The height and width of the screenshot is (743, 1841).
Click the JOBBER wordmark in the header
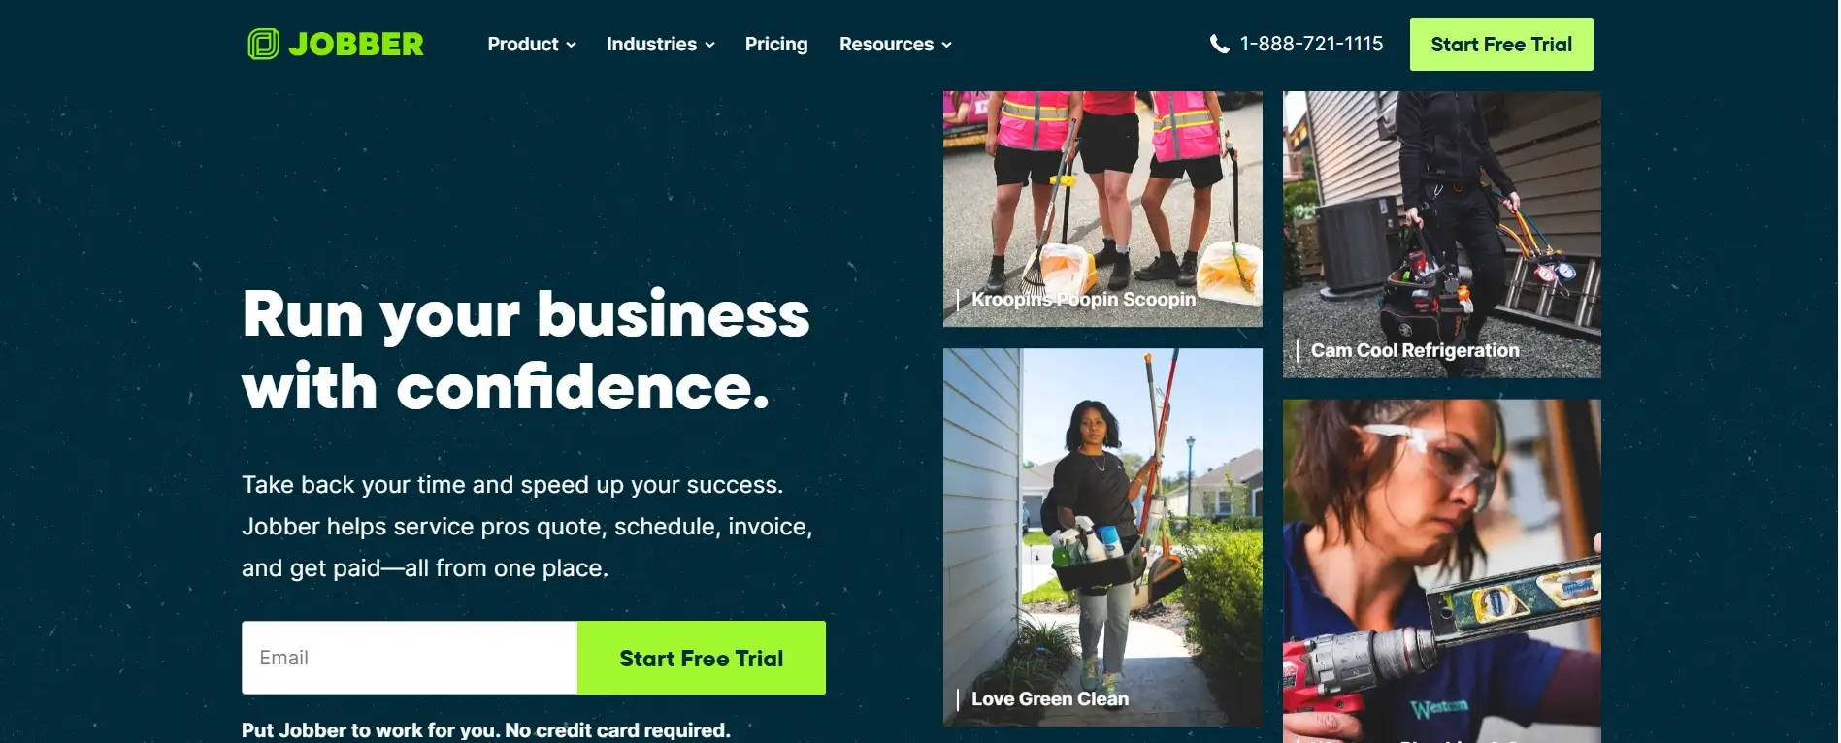(x=356, y=45)
